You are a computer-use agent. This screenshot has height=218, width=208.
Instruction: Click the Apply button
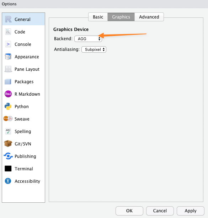[191, 211]
